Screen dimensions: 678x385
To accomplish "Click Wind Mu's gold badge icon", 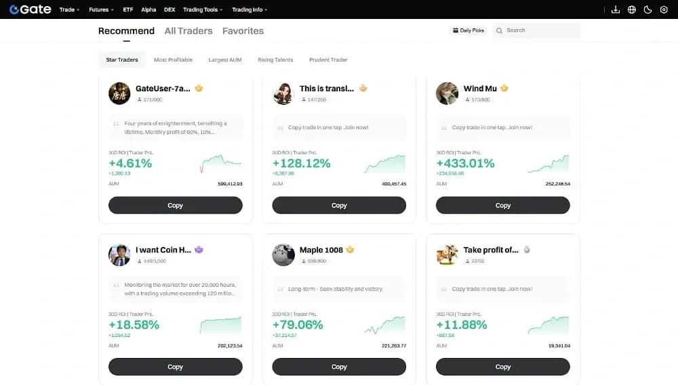I will point(504,88).
